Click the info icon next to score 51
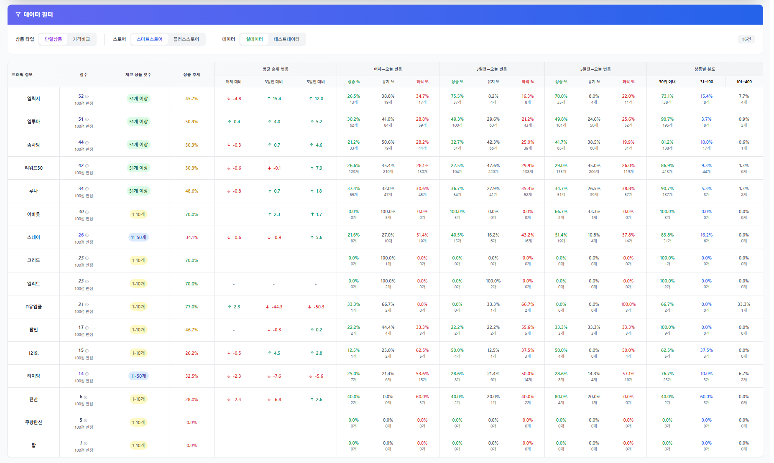 87,120
